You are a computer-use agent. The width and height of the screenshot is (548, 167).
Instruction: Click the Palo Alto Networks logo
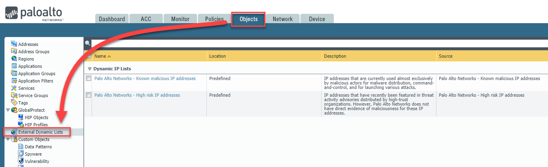coord(35,13)
